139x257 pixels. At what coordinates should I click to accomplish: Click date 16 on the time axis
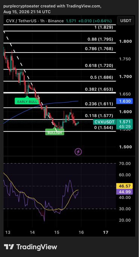click(81, 232)
